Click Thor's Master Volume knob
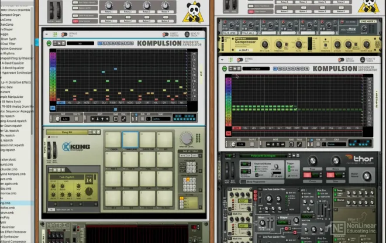Viewport: 386px width, 243px height. 367,176
